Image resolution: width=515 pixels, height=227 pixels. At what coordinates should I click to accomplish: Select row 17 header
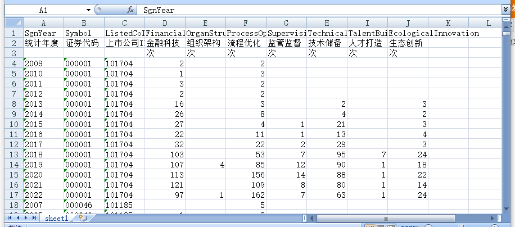point(14,194)
